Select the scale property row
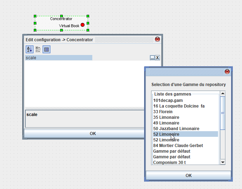 [58, 58]
